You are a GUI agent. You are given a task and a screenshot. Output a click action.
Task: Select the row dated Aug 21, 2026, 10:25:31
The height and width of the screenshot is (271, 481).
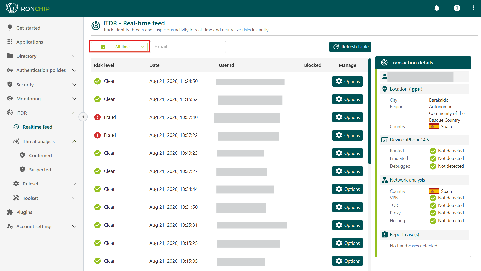tap(229, 225)
